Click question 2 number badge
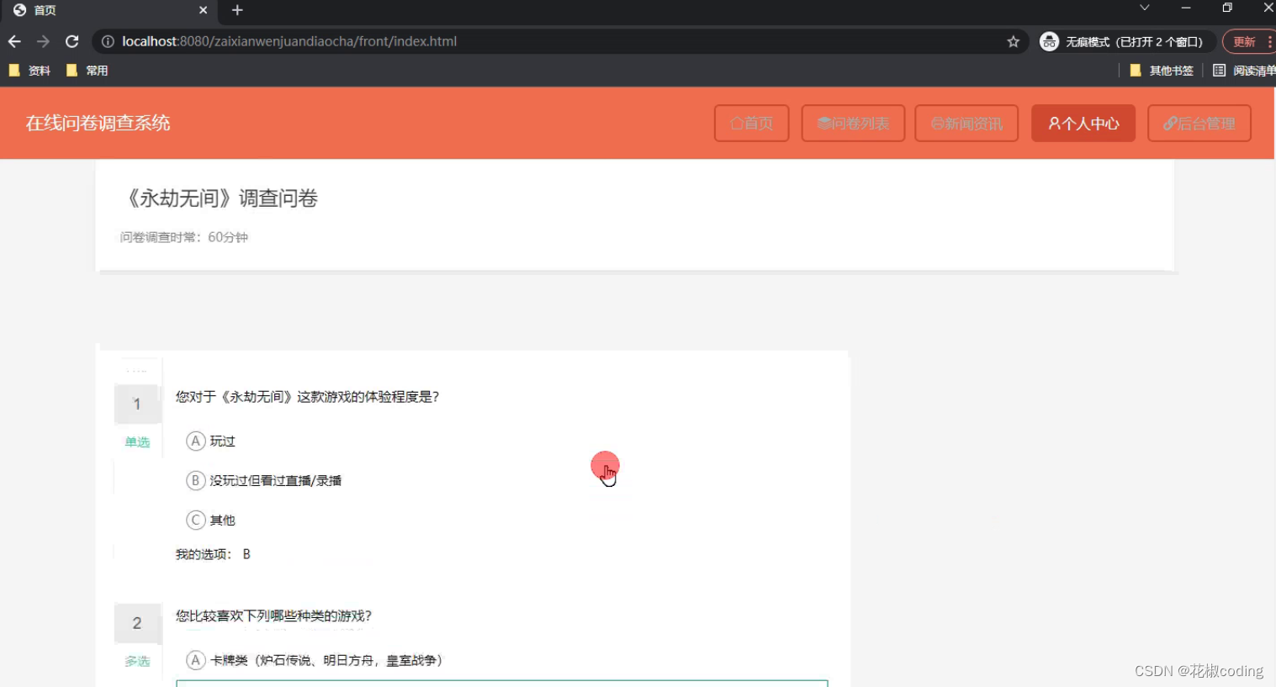1276x687 pixels. [137, 623]
